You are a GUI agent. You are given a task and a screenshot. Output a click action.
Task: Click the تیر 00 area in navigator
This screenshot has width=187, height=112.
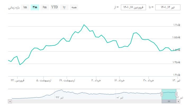pos(120,97)
